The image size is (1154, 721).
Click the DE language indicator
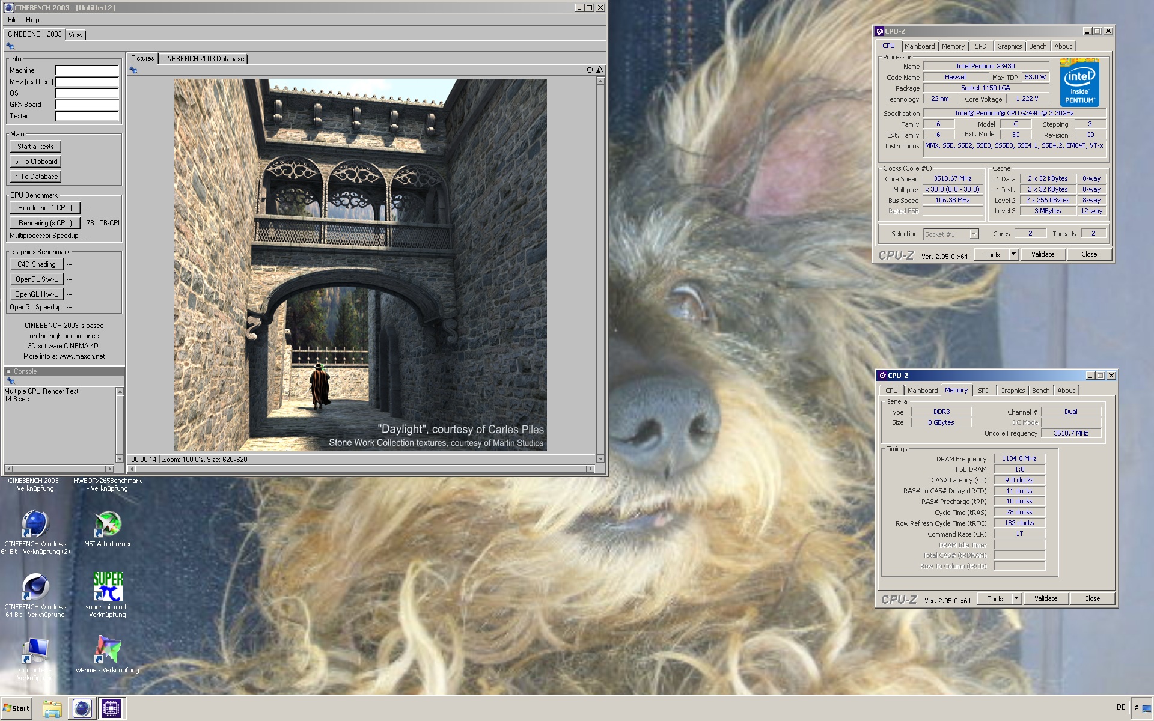1121,707
